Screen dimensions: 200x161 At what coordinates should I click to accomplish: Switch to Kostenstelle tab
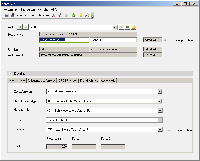[x=108, y=81]
